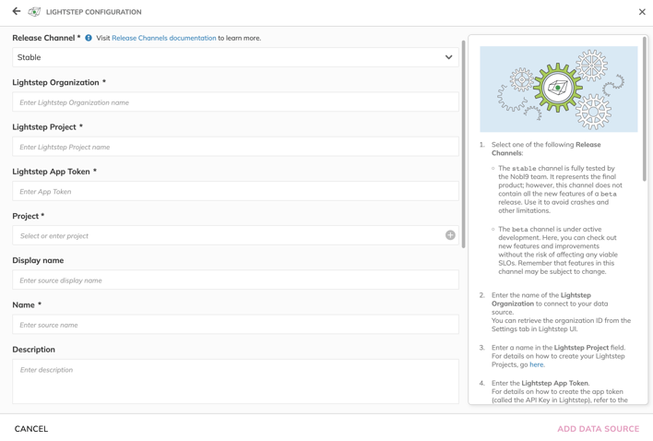This screenshot has width=653, height=441.
Task: Click the source name input field
Action: click(235, 325)
